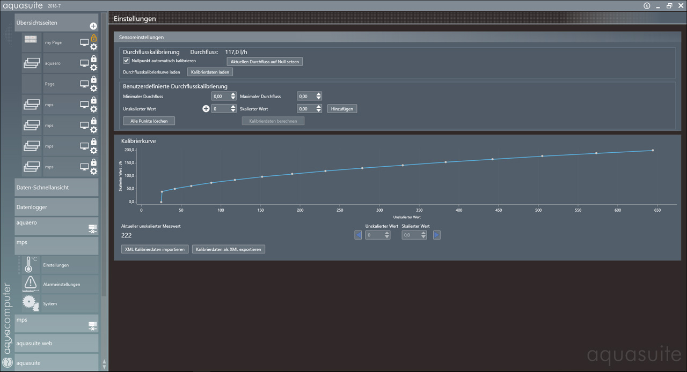Open the my Page thumbnail preview
The image size is (687, 372).
(31, 39)
